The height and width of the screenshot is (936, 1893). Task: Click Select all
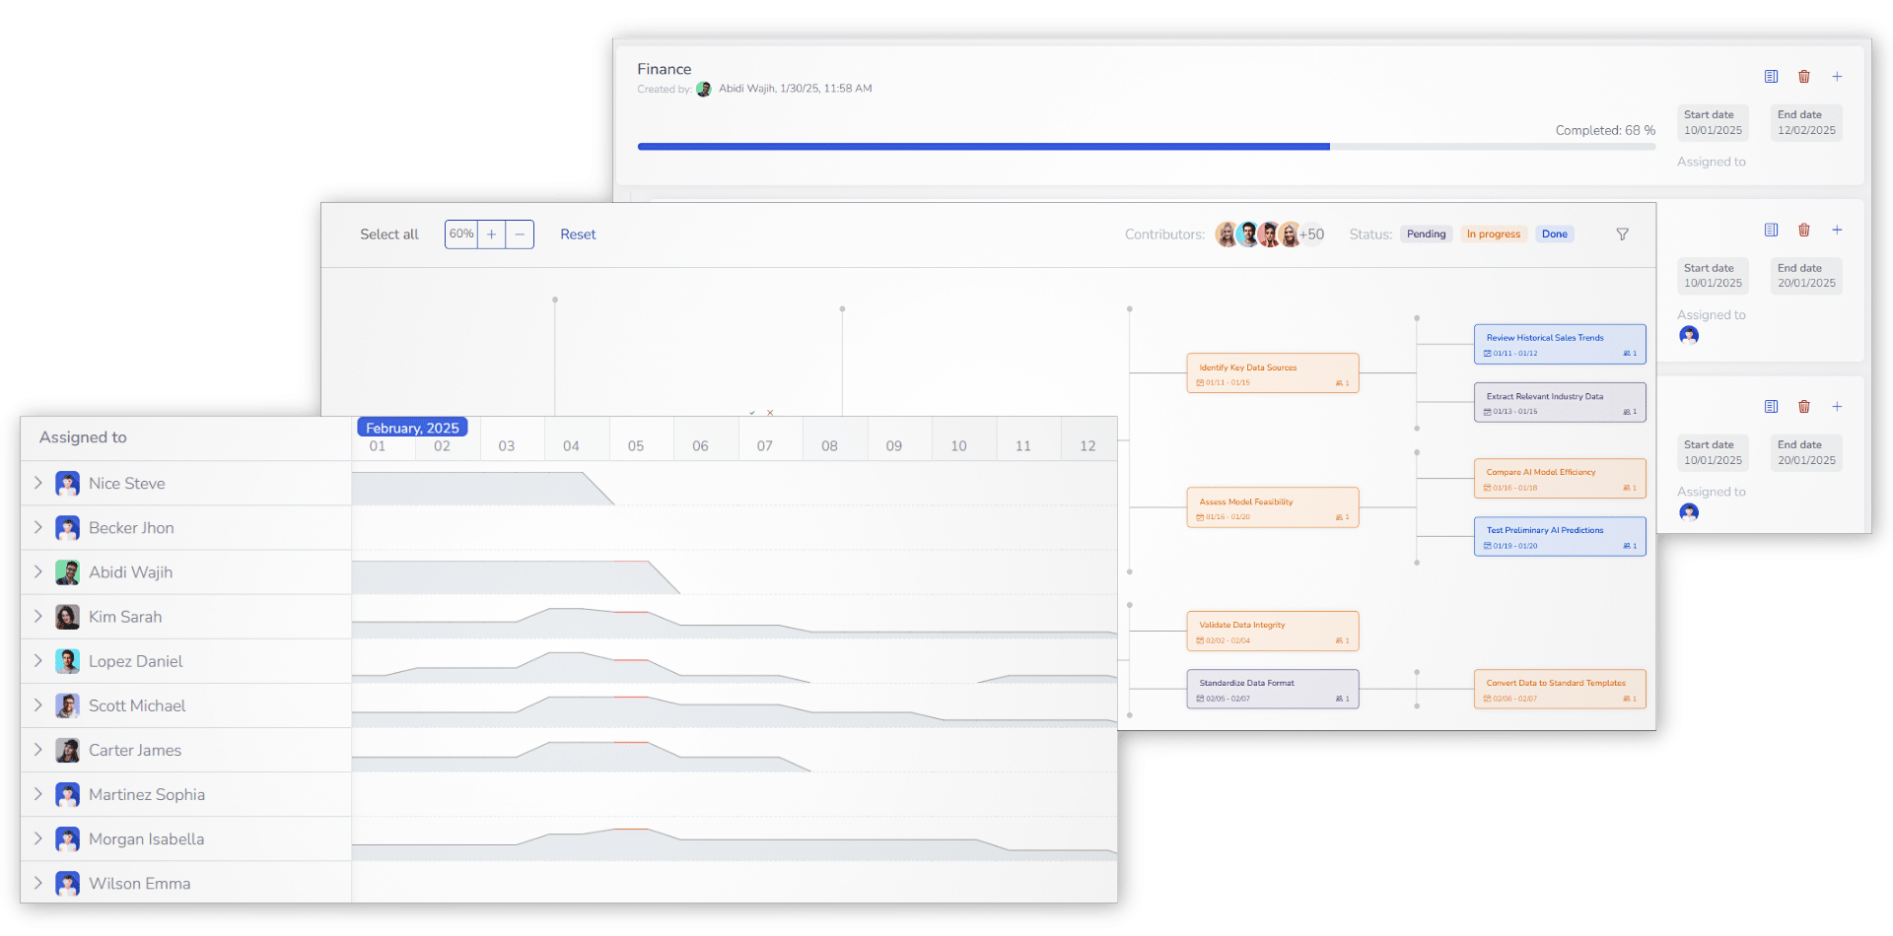388,234
